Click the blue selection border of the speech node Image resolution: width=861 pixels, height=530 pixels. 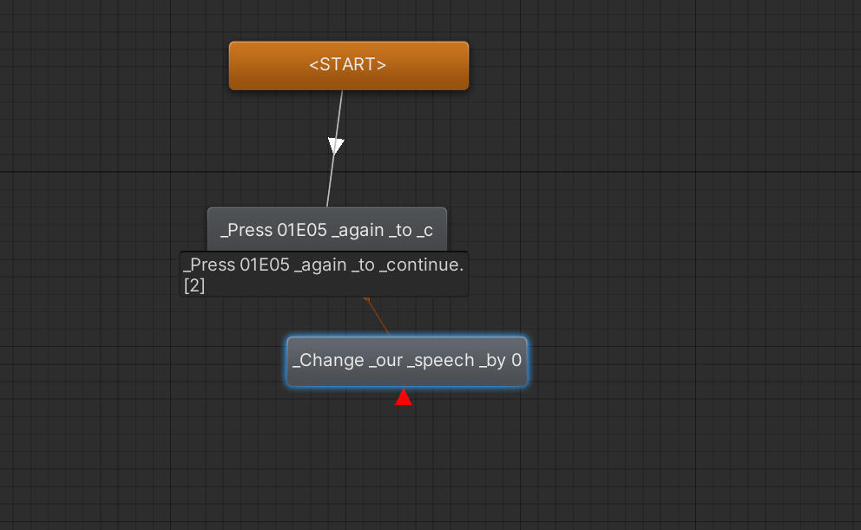[x=290, y=361]
